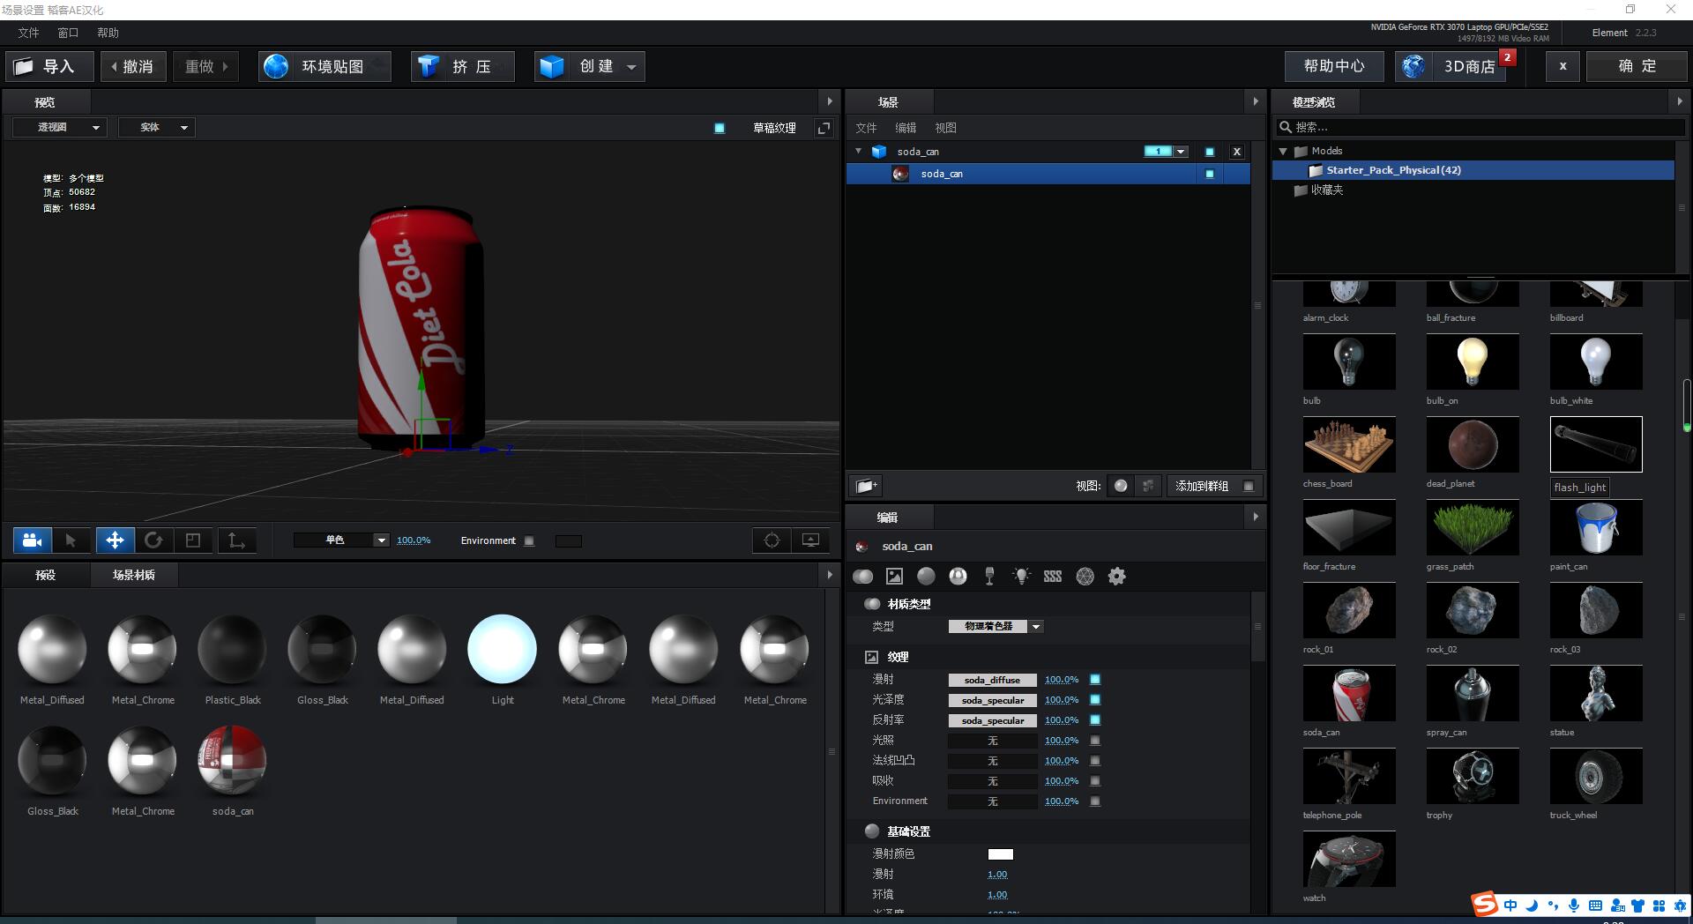
Task: Open the wine glass refraction icon
Action: (989, 577)
